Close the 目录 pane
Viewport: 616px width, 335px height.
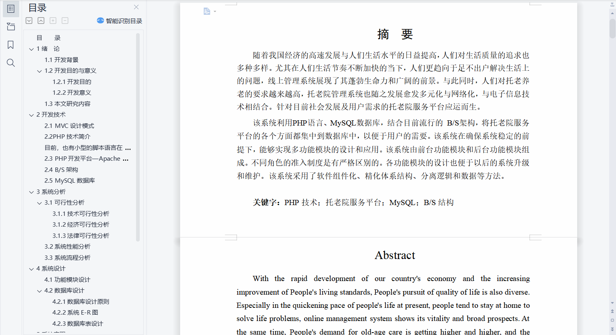tap(136, 7)
